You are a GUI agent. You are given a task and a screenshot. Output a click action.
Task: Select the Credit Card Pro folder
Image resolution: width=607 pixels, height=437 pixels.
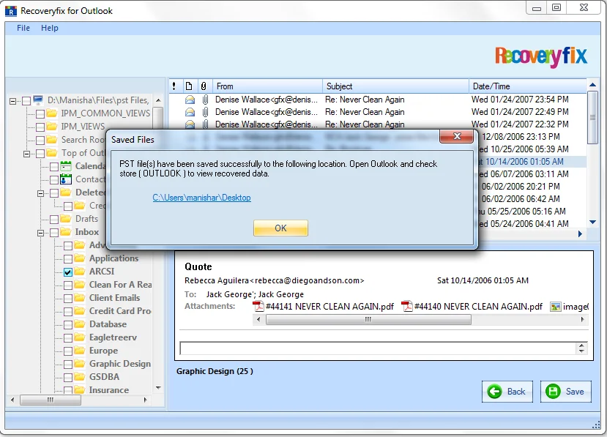[119, 311]
